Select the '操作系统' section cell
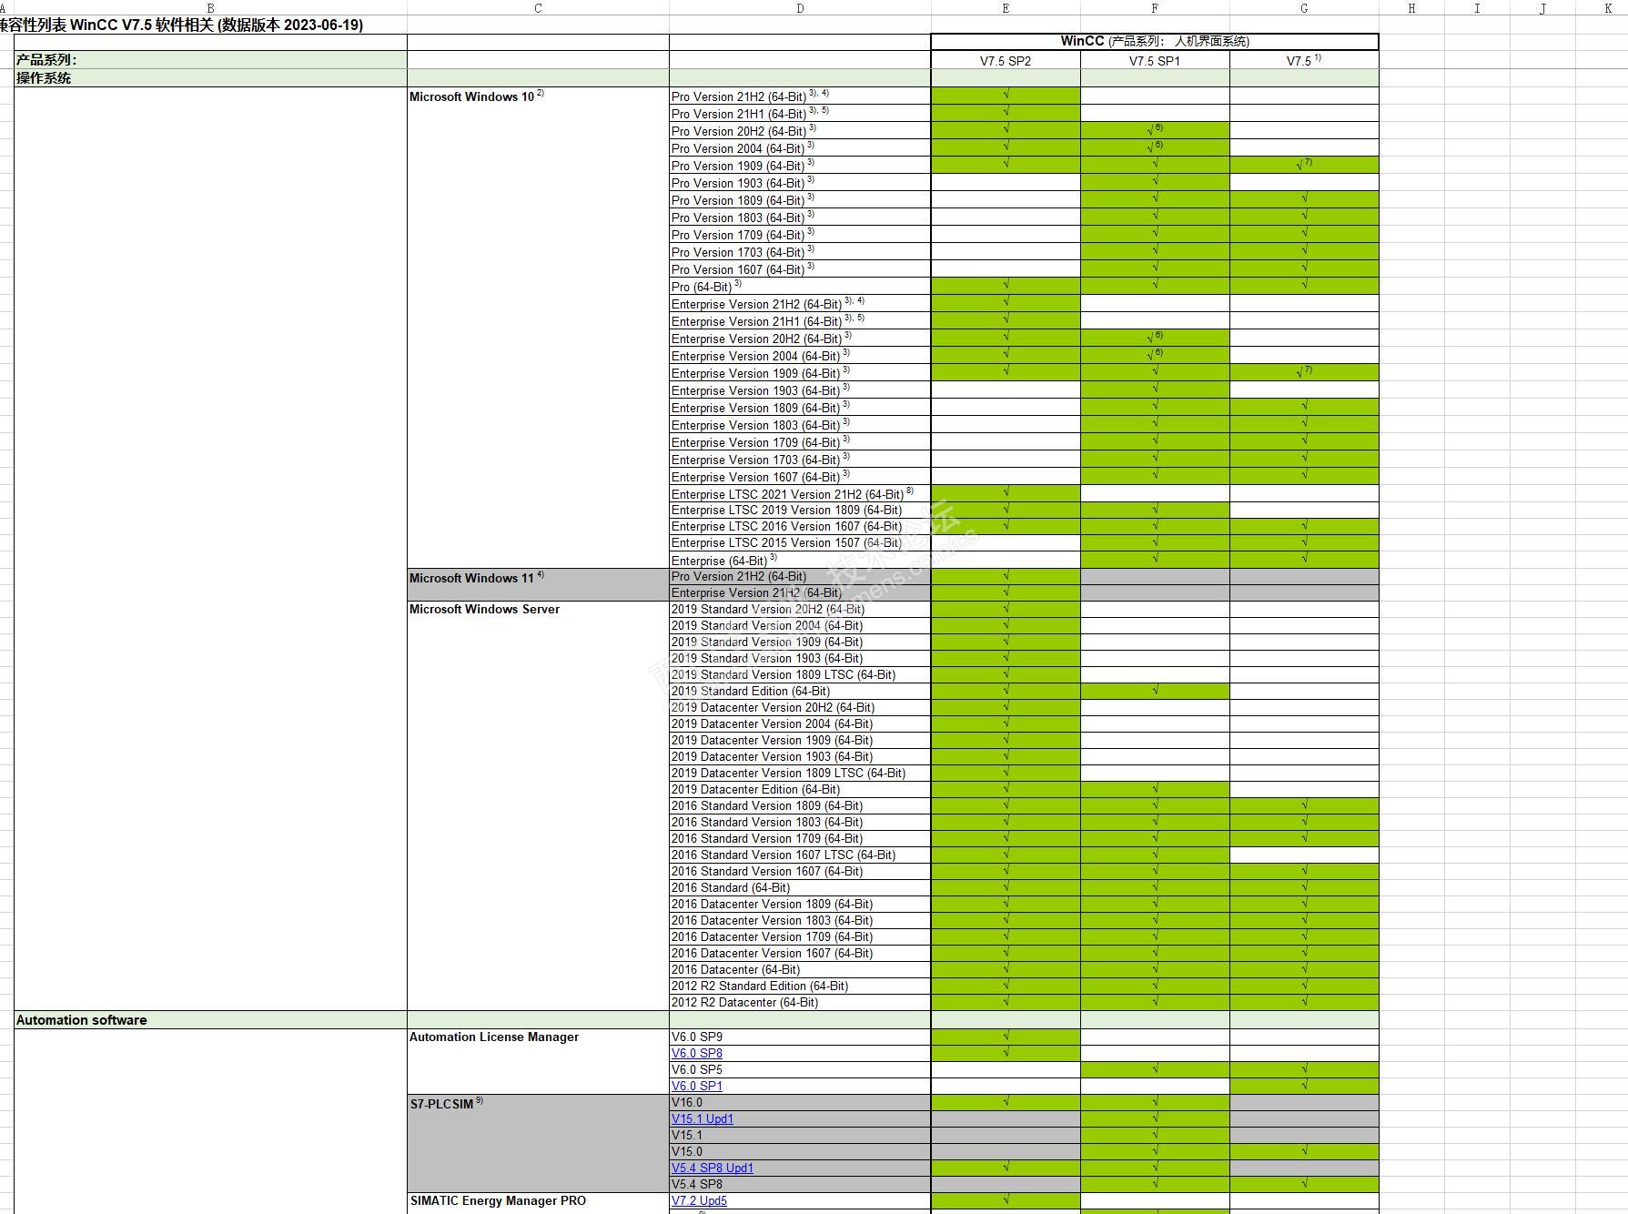The width and height of the screenshot is (1628, 1214). (x=210, y=78)
